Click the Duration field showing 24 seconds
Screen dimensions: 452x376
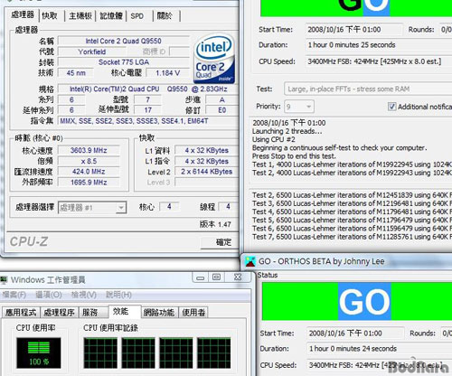(x=380, y=349)
